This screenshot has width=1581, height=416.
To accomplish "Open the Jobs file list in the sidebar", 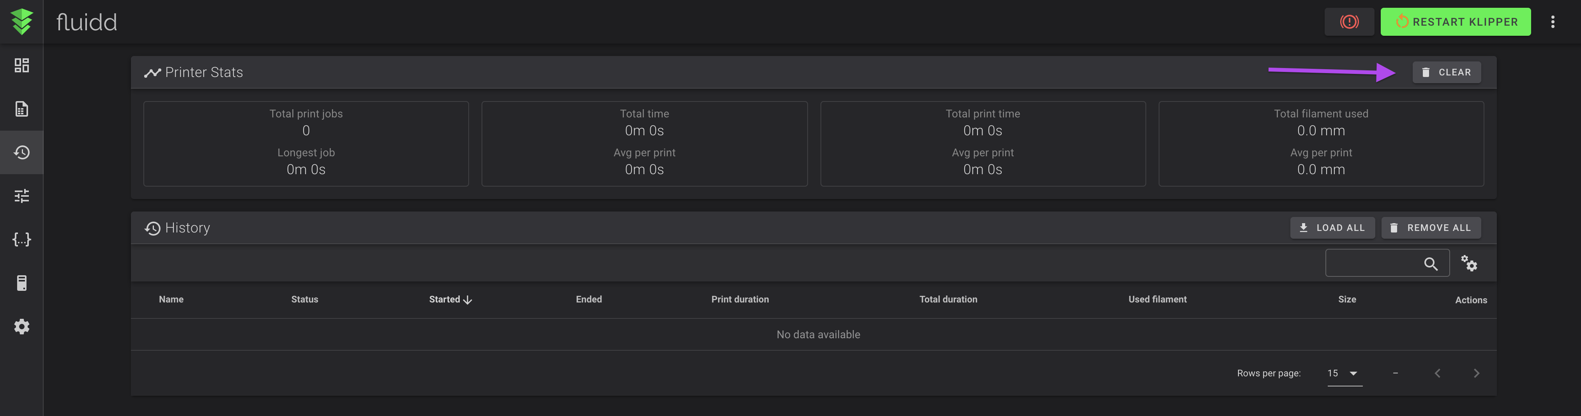I will [x=21, y=108].
